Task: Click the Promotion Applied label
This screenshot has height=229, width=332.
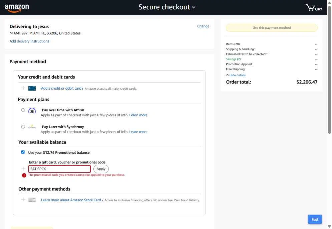Action: click(x=239, y=64)
